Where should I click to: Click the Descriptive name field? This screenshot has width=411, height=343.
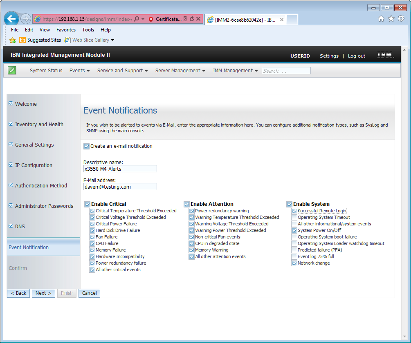[x=120, y=169]
